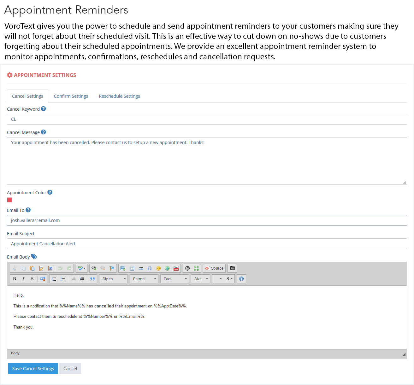Apply italic formatting in the editor
Viewport: 414px width, 385px height.
point(23,279)
